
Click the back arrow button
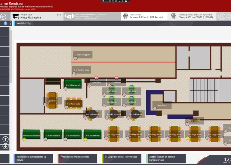tap(3, 16)
